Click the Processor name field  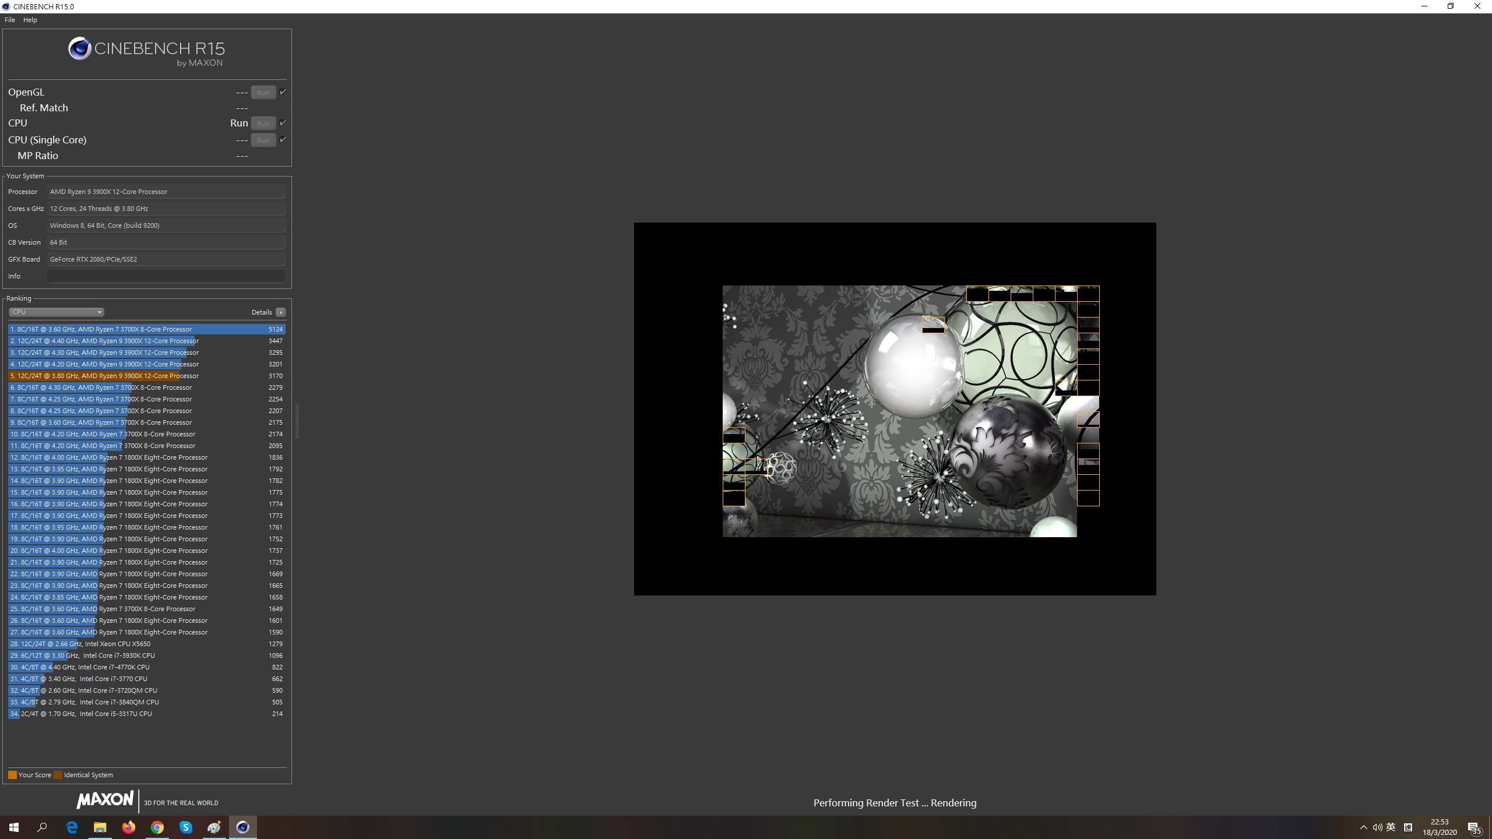(166, 192)
